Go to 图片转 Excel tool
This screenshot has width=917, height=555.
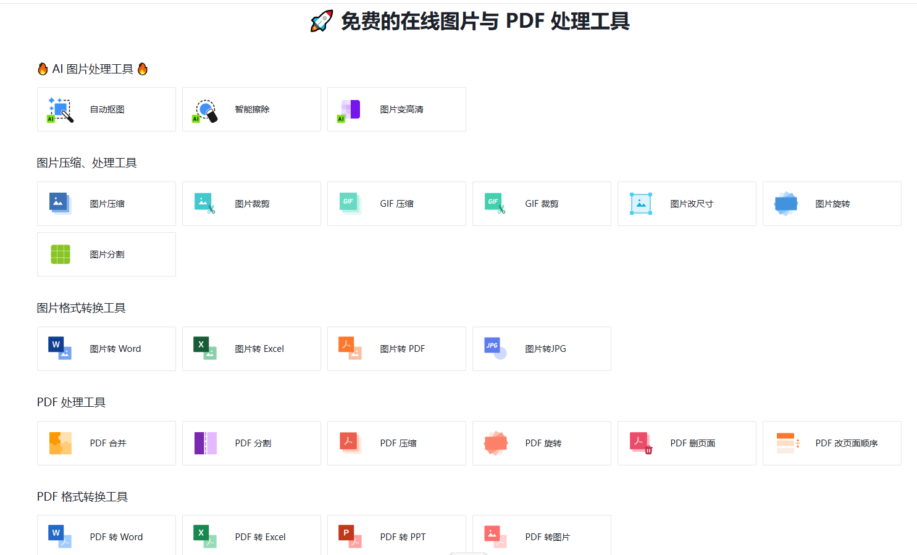pyautogui.click(x=259, y=349)
